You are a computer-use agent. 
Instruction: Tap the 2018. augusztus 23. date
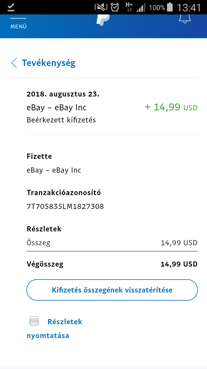tap(63, 94)
